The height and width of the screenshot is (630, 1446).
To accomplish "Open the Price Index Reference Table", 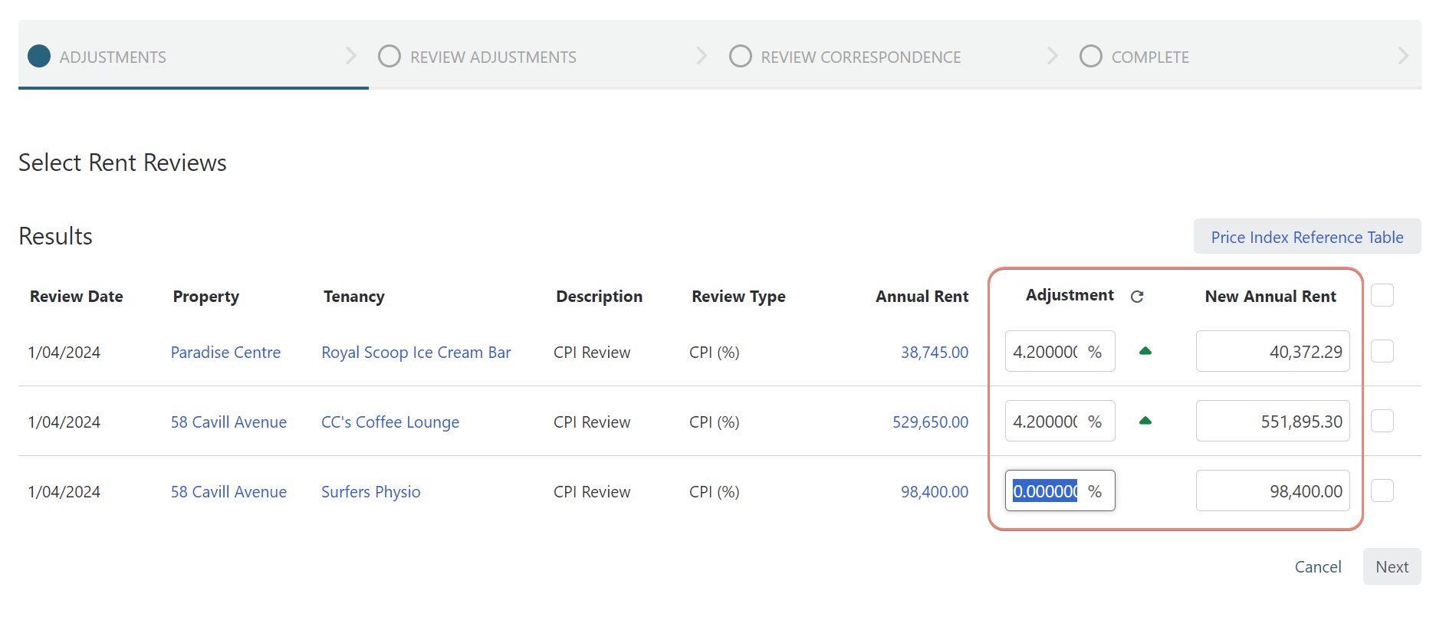I will [1307, 237].
